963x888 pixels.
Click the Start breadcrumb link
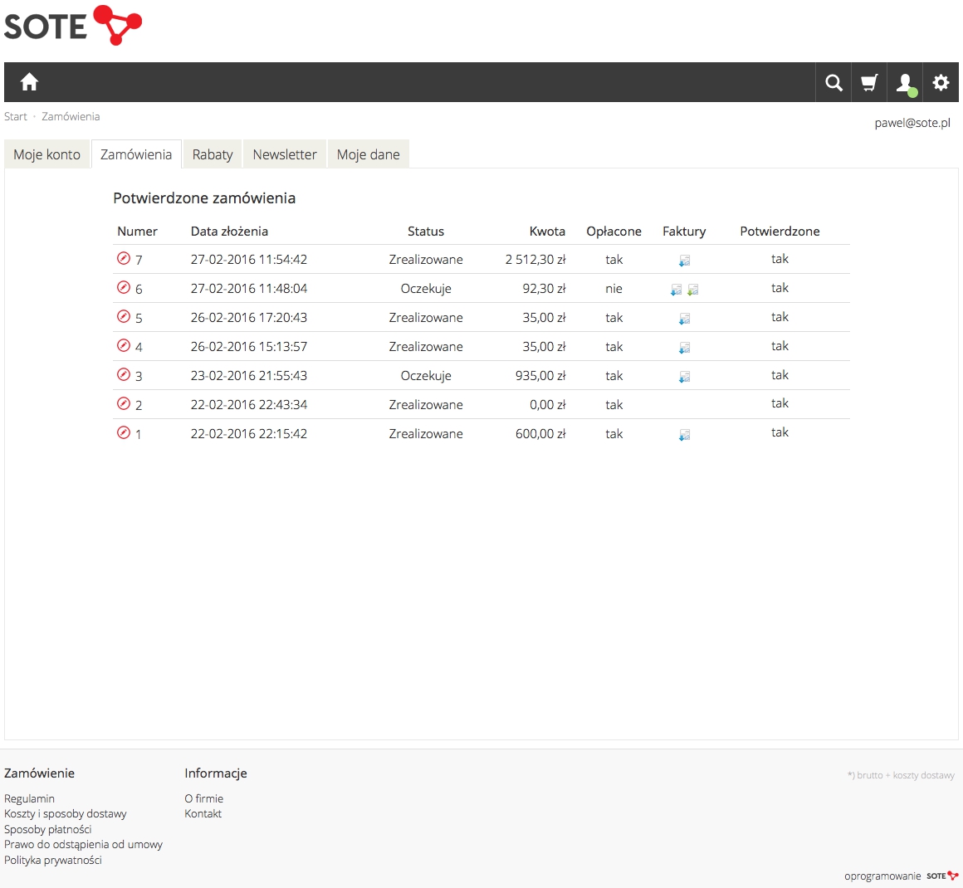16,117
